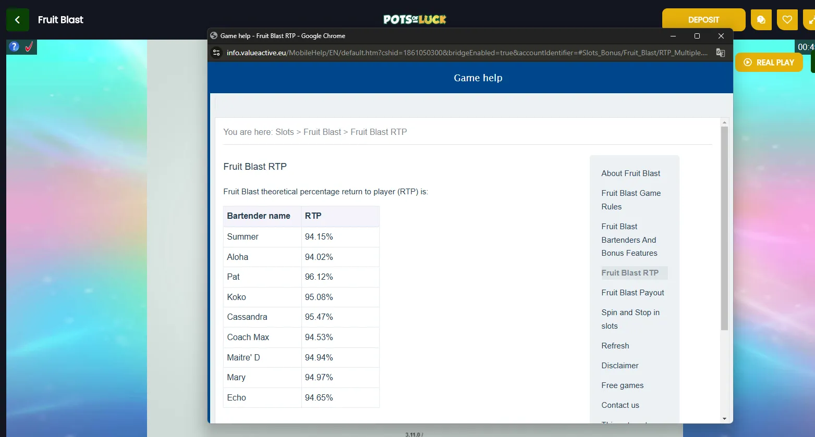Click the Summer row name
The height and width of the screenshot is (437, 815).
coord(242,237)
